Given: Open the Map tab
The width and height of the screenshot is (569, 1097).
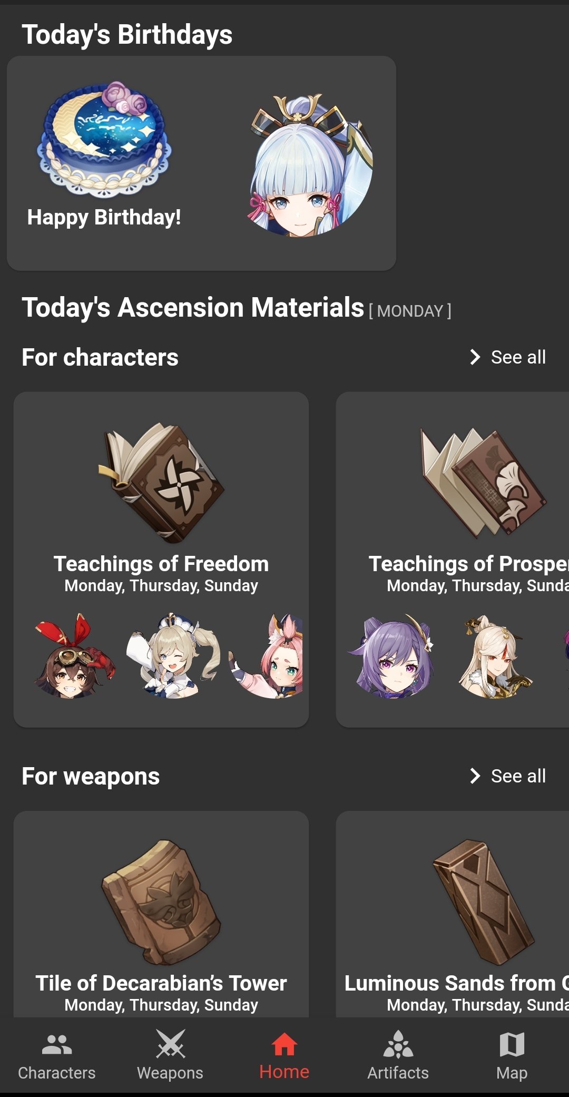Looking at the screenshot, I should (512, 1056).
